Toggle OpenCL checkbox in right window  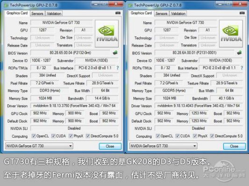point(158,136)
